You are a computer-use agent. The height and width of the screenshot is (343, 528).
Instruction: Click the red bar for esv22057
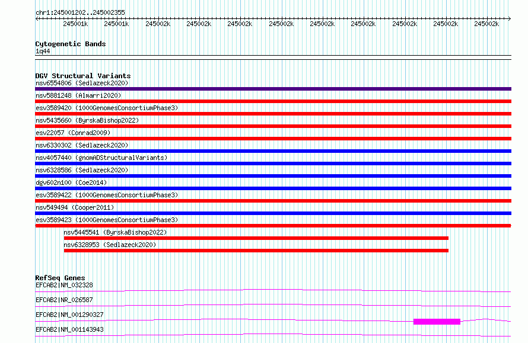(273, 139)
